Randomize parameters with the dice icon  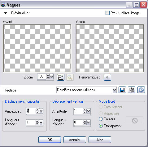click(x=132, y=90)
